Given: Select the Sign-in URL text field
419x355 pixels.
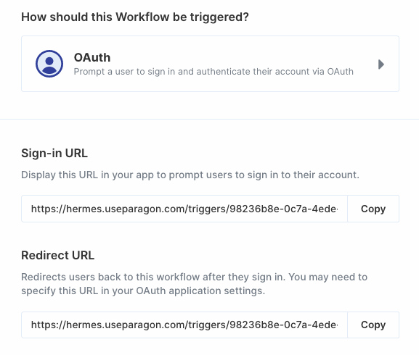Looking at the screenshot, I should click(x=184, y=209).
